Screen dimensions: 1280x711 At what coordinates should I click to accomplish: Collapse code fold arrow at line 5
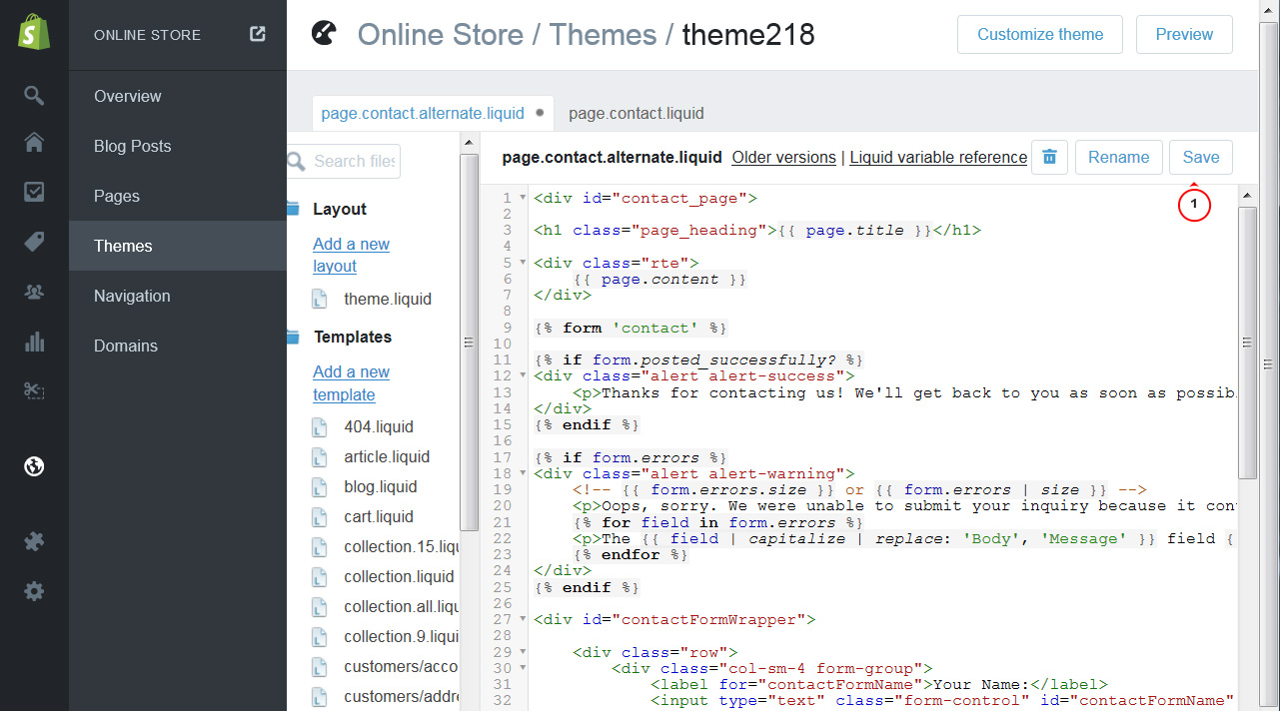tap(523, 263)
